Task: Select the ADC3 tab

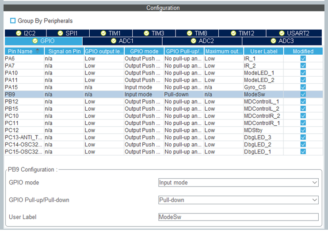Action: [282, 41]
